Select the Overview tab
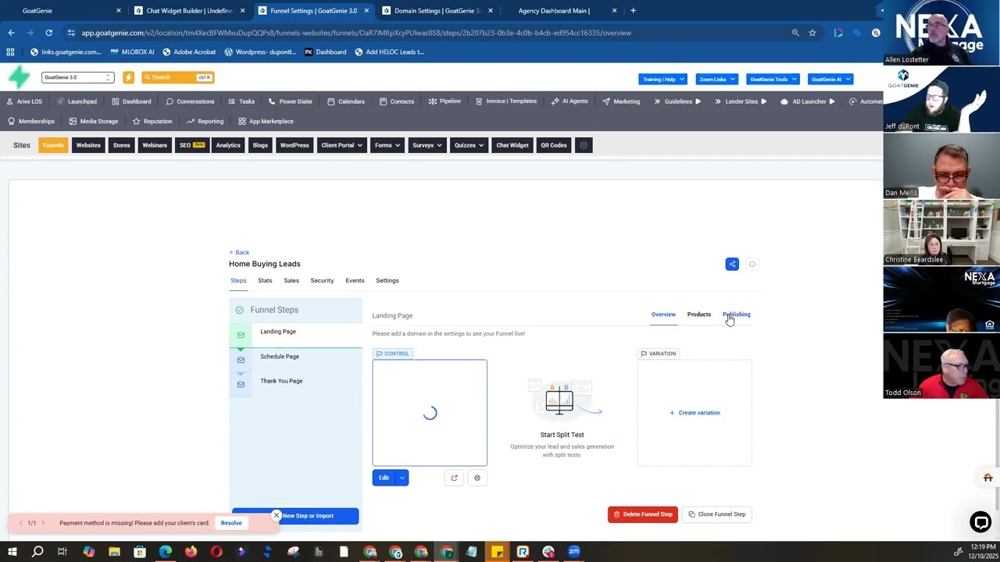 (663, 315)
